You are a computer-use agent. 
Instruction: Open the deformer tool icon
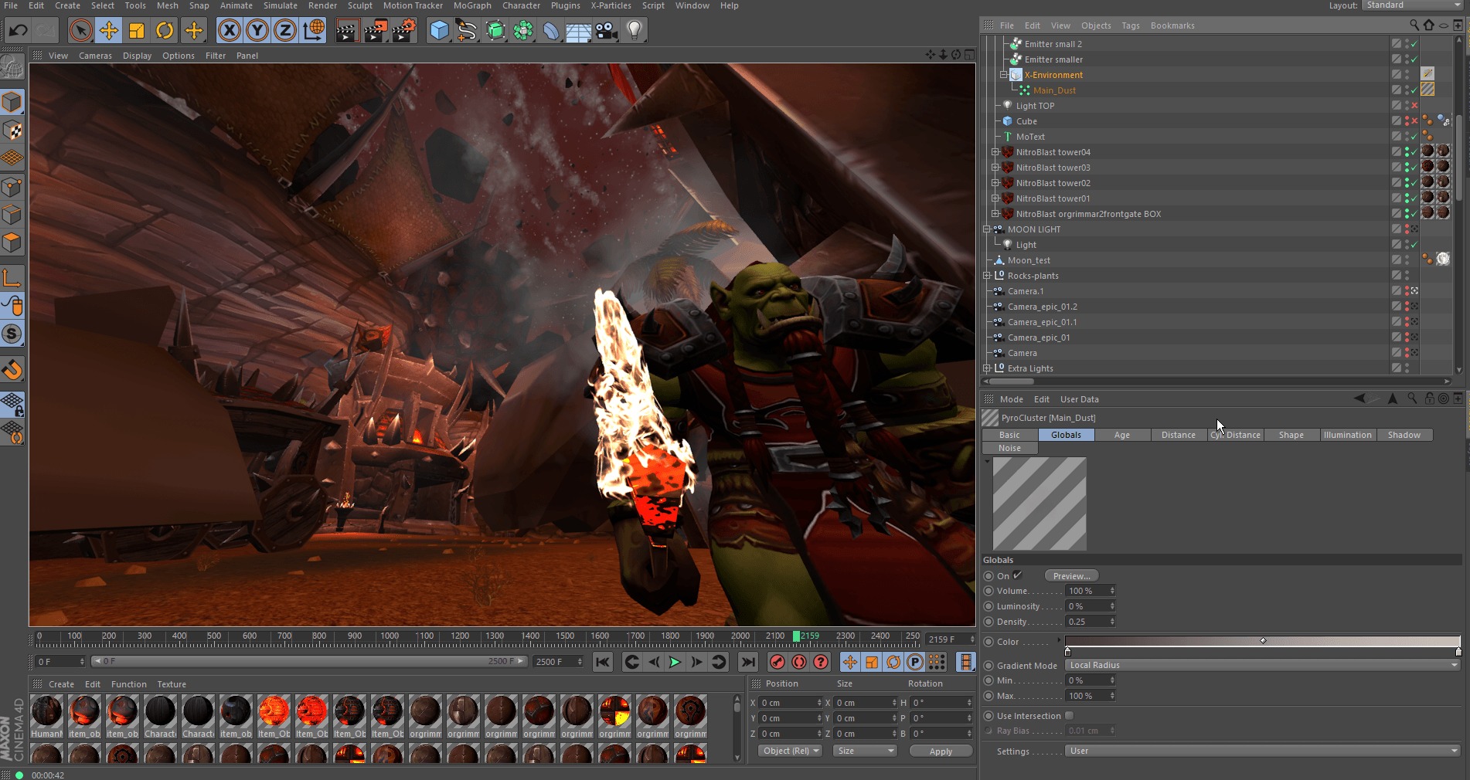550,31
